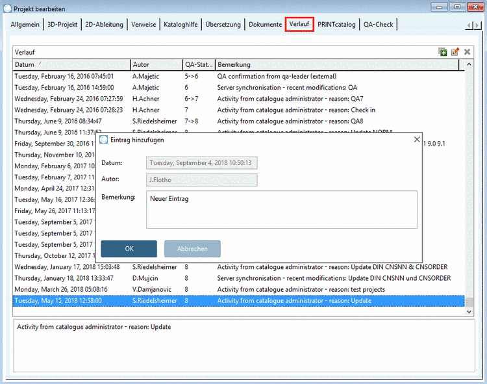The image size is (487, 384).
Task: Click the Projekt bearbeiten window icon
Action: [7, 8]
